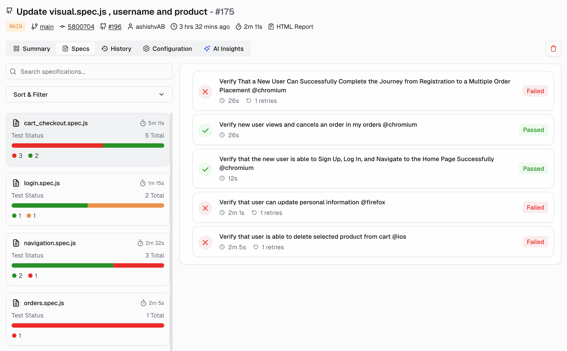The height and width of the screenshot is (351, 567).
Task: Click the AI Insights sparkle icon
Action: pos(207,49)
